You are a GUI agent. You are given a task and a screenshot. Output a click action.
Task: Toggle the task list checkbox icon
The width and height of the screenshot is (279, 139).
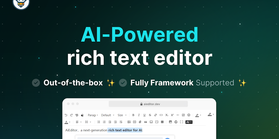click(183, 115)
